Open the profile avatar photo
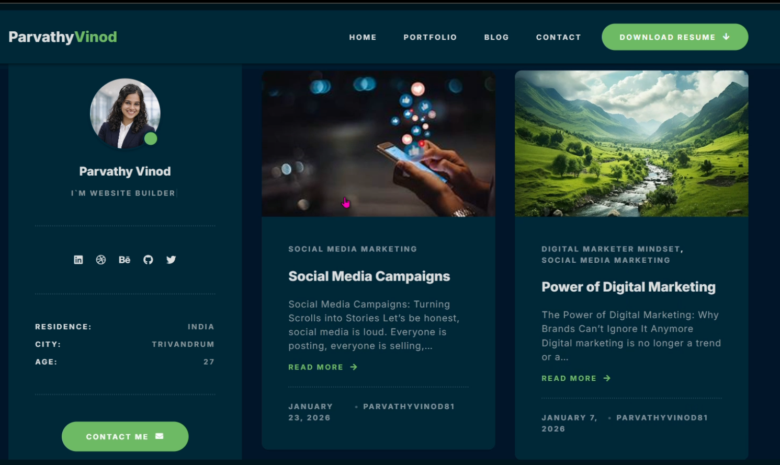 coord(125,113)
